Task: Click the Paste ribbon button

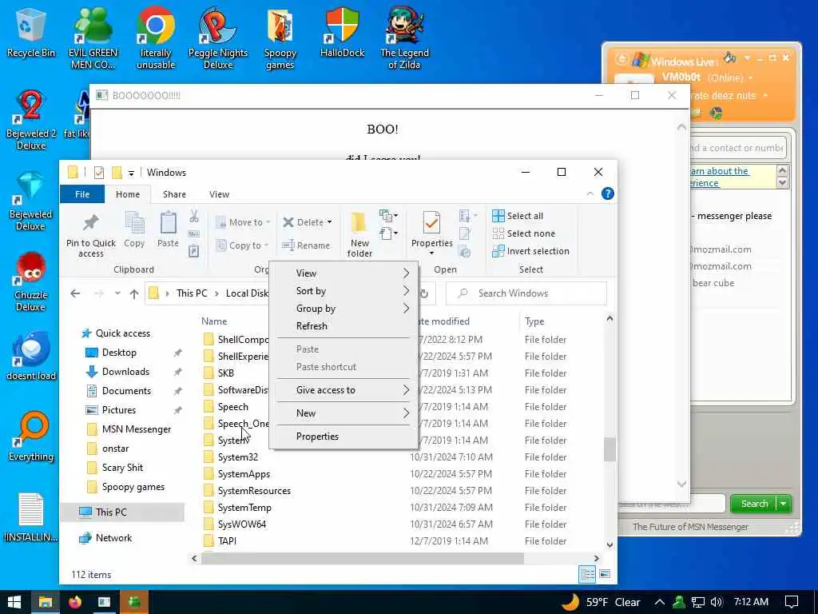Action: (x=168, y=229)
